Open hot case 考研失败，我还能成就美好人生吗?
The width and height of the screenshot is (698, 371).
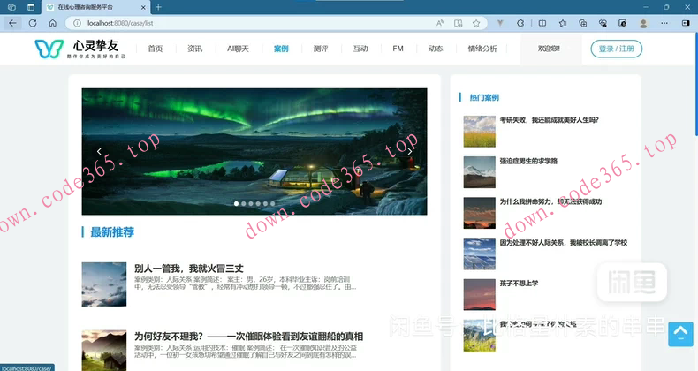(x=550, y=119)
